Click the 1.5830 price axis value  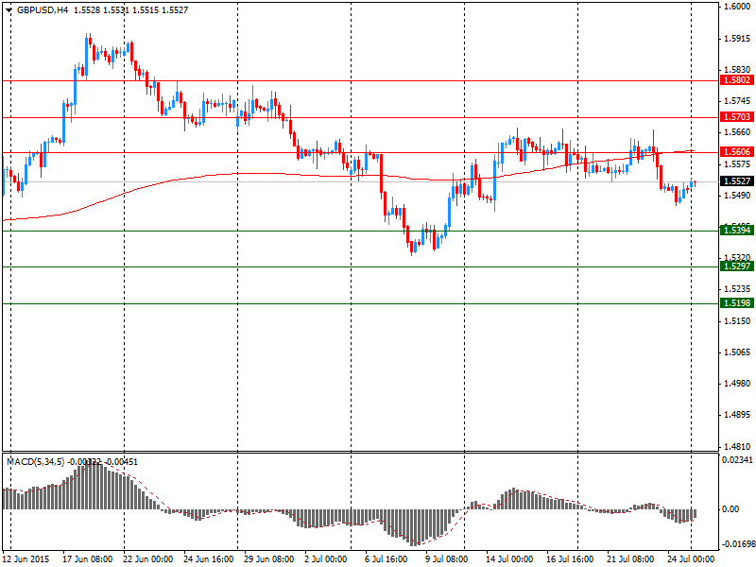point(737,70)
